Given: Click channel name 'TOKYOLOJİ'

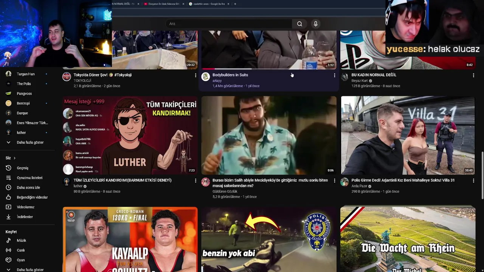Looking at the screenshot, I should pos(82,80).
